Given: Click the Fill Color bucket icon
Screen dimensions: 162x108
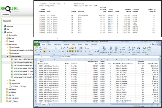Looking at the screenshot, I should point(59,51).
